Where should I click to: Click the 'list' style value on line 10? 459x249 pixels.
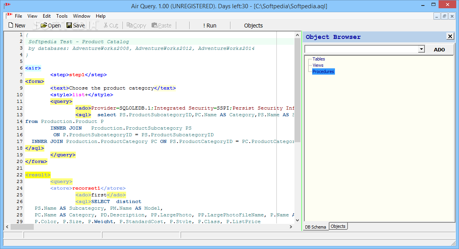pos(79,95)
